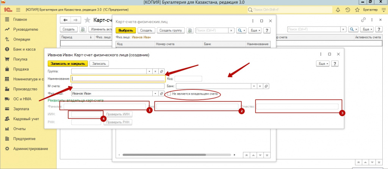The width and height of the screenshot is (388, 169).
Task: Open the notifications bell
Action: coord(338,10)
